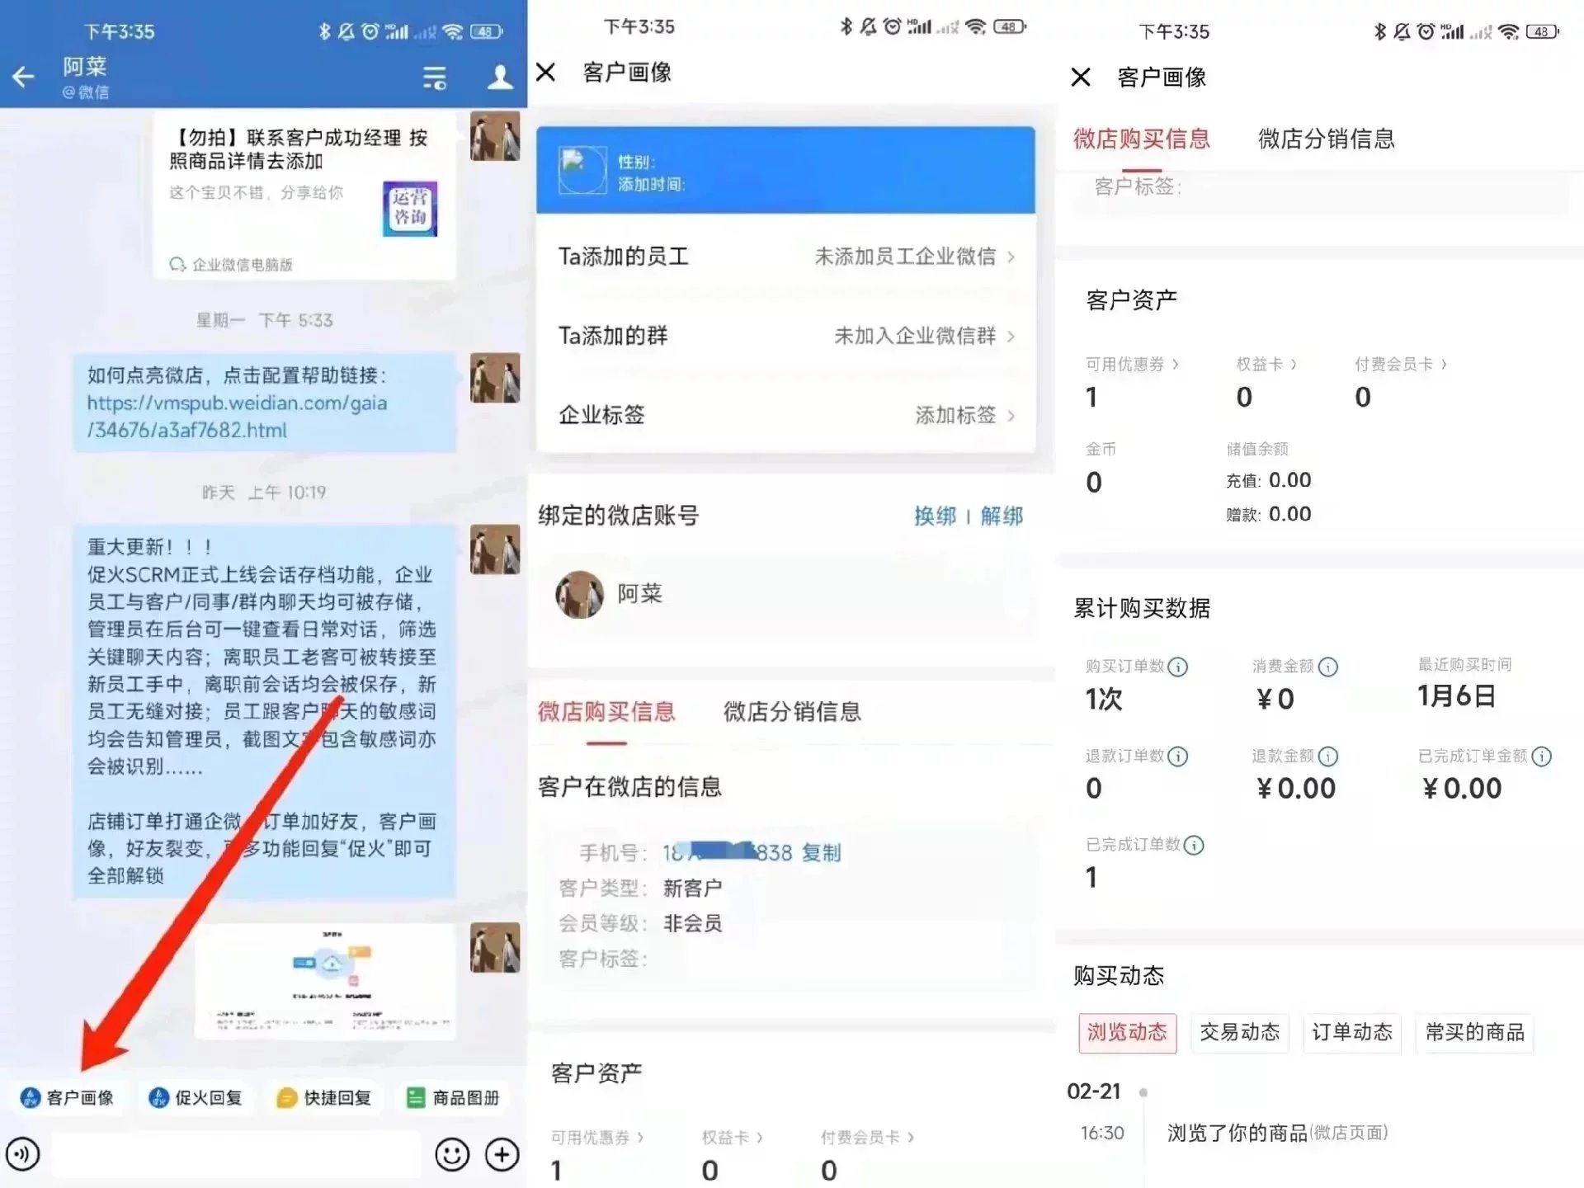This screenshot has width=1584, height=1188.
Task: Tap the 1月6日 latest purchase date
Action: tap(1457, 696)
